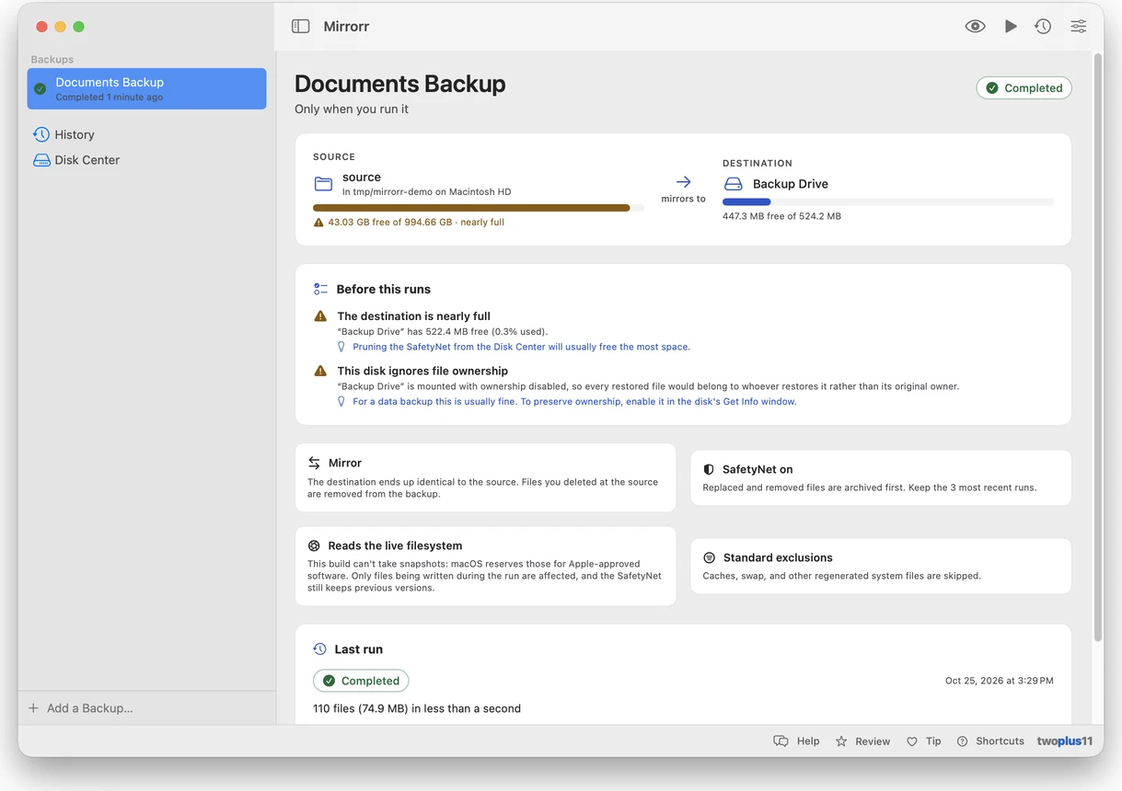Image resolution: width=1122 pixels, height=791 pixels.
Task: Click the Completed status badge at top right
Action: (x=1024, y=88)
